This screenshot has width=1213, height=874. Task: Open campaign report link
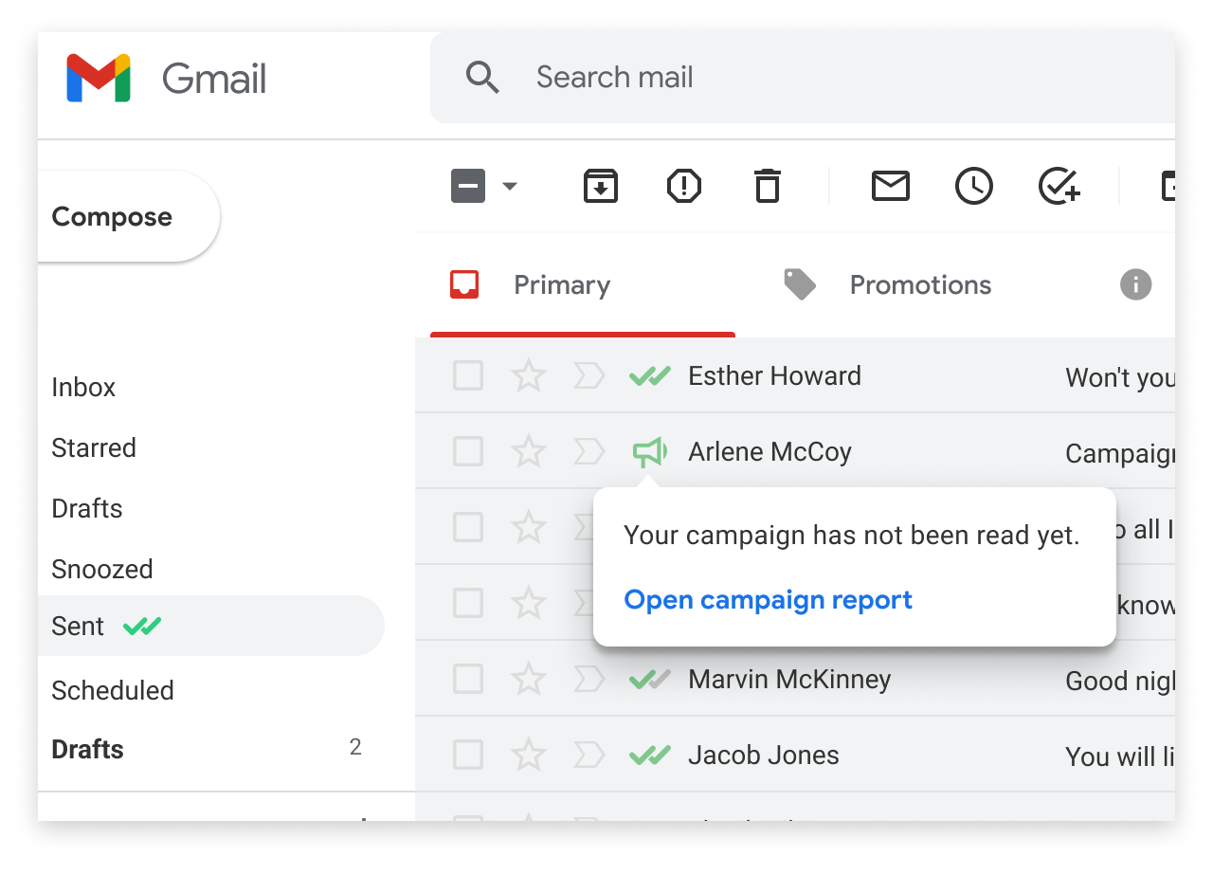768,600
